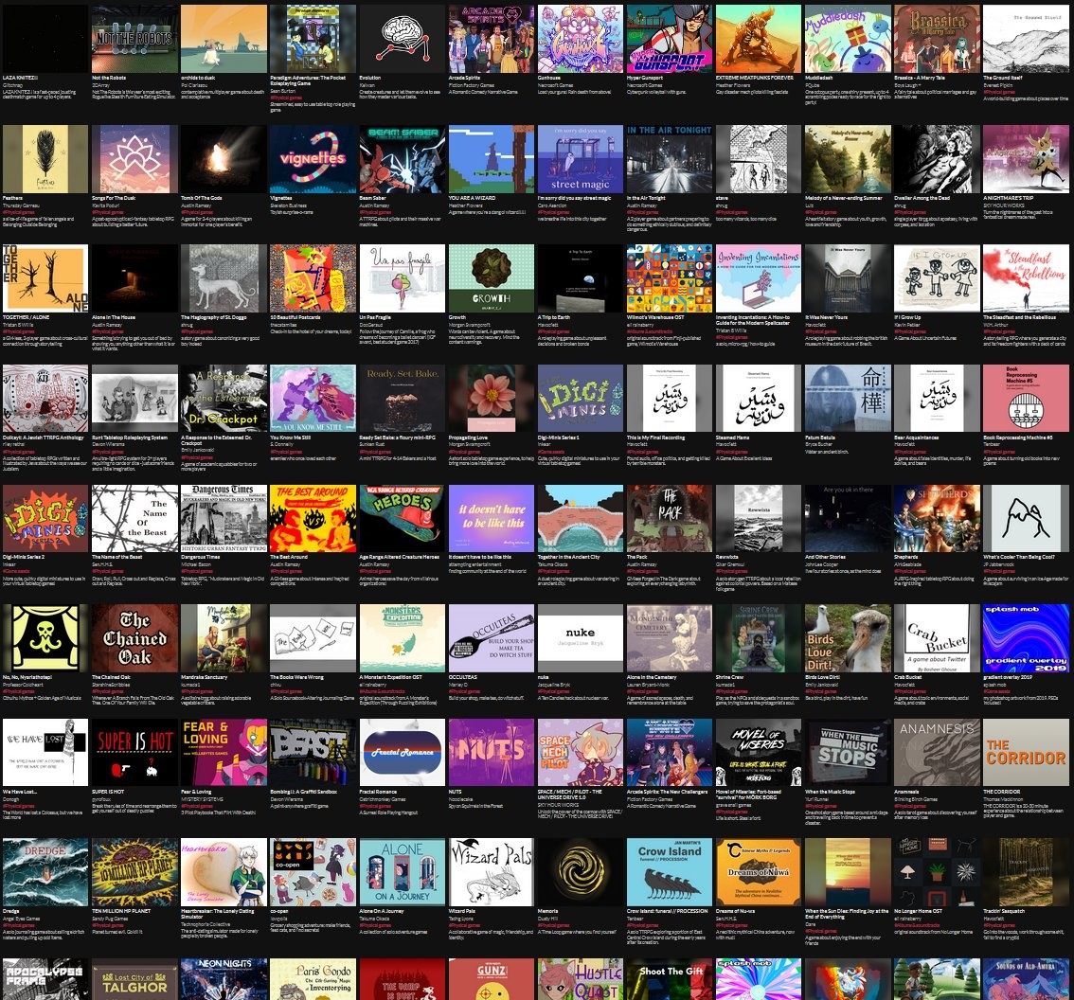Select the Beam Saber thumbnail
The width and height of the screenshot is (1074, 1000).
click(401, 158)
